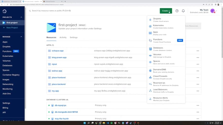The image size is (223, 125).
Task: Open API in the sidebar
Action: [x=4, y=112]
